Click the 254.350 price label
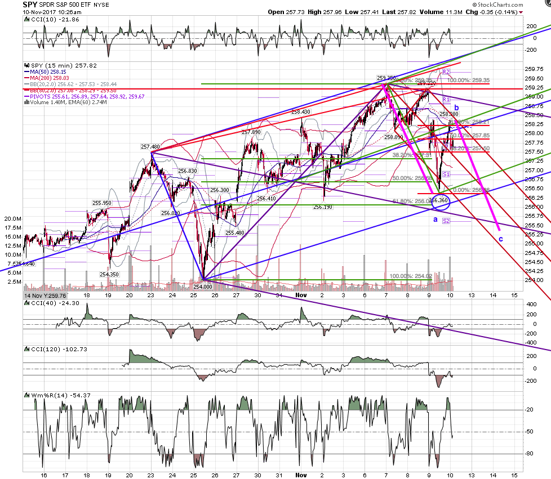 109,274
